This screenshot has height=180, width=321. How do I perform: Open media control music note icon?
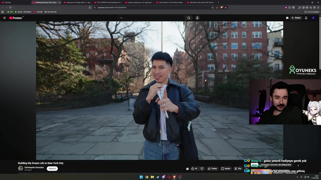tap(299, 7)
